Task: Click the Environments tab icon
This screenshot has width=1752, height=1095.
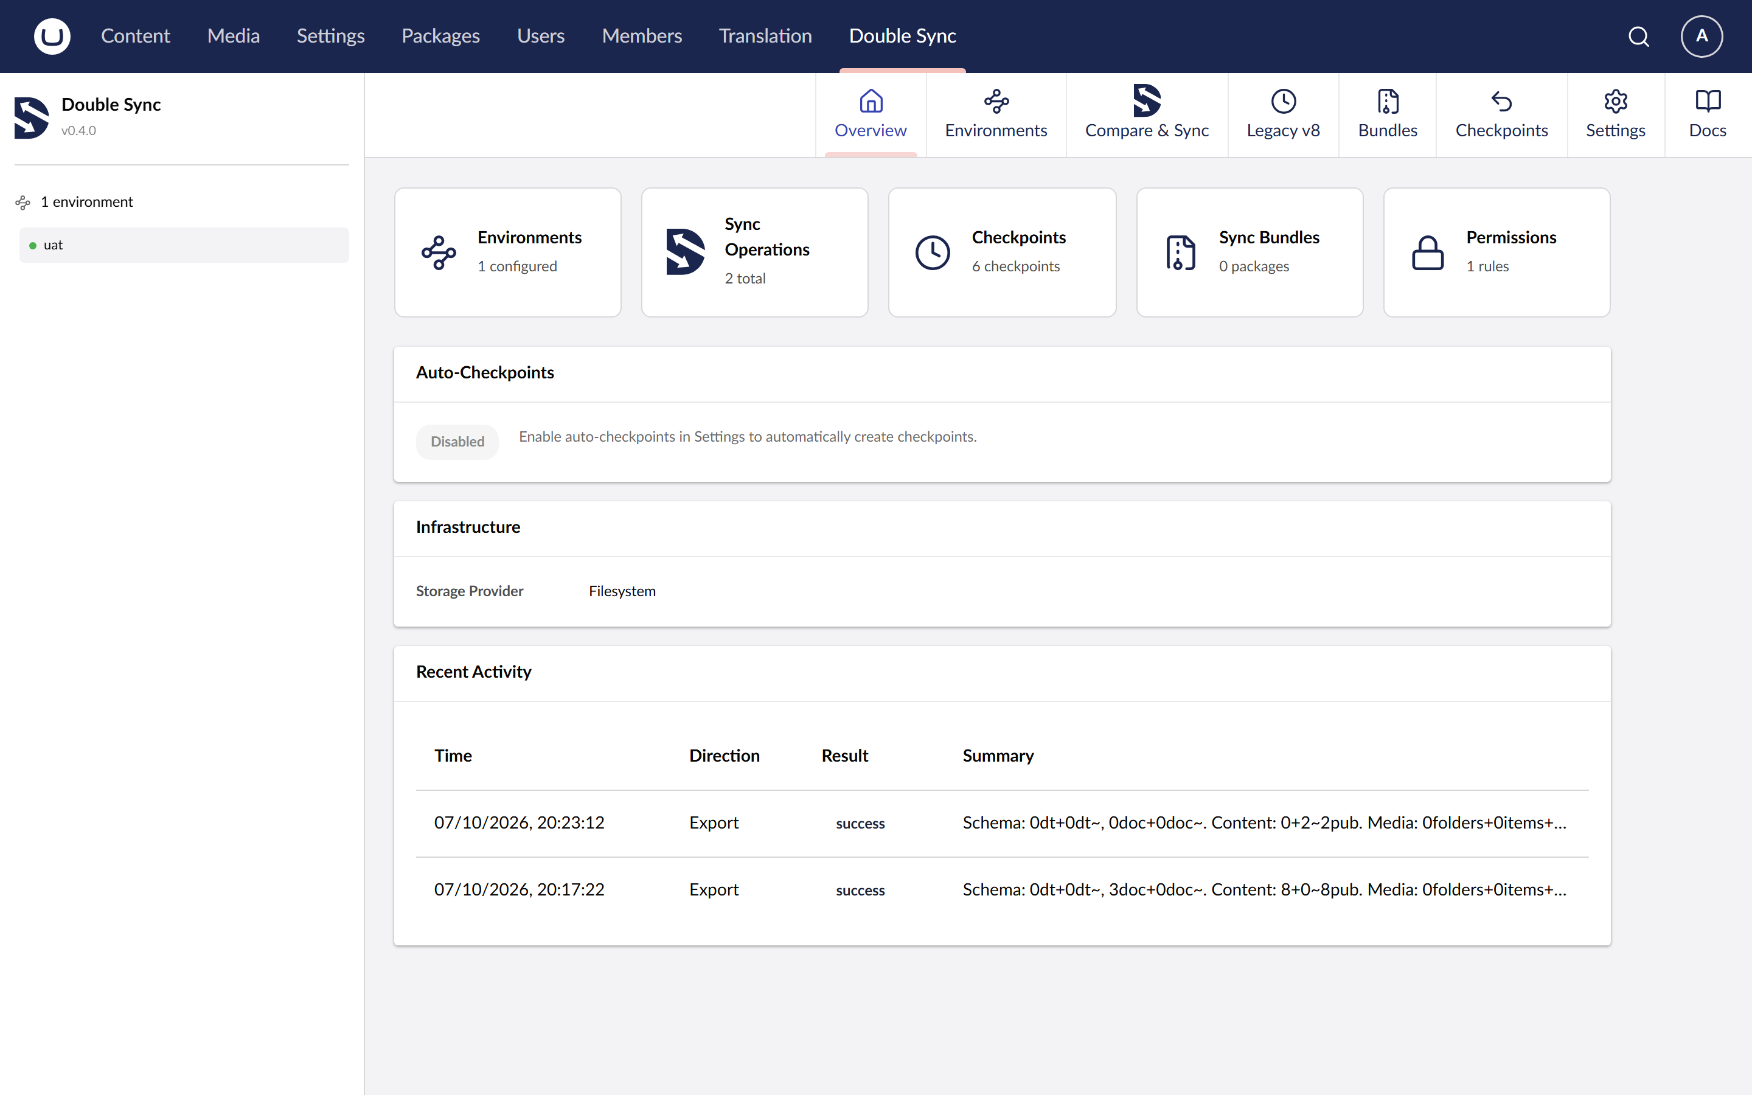Action: pos(996,100)
